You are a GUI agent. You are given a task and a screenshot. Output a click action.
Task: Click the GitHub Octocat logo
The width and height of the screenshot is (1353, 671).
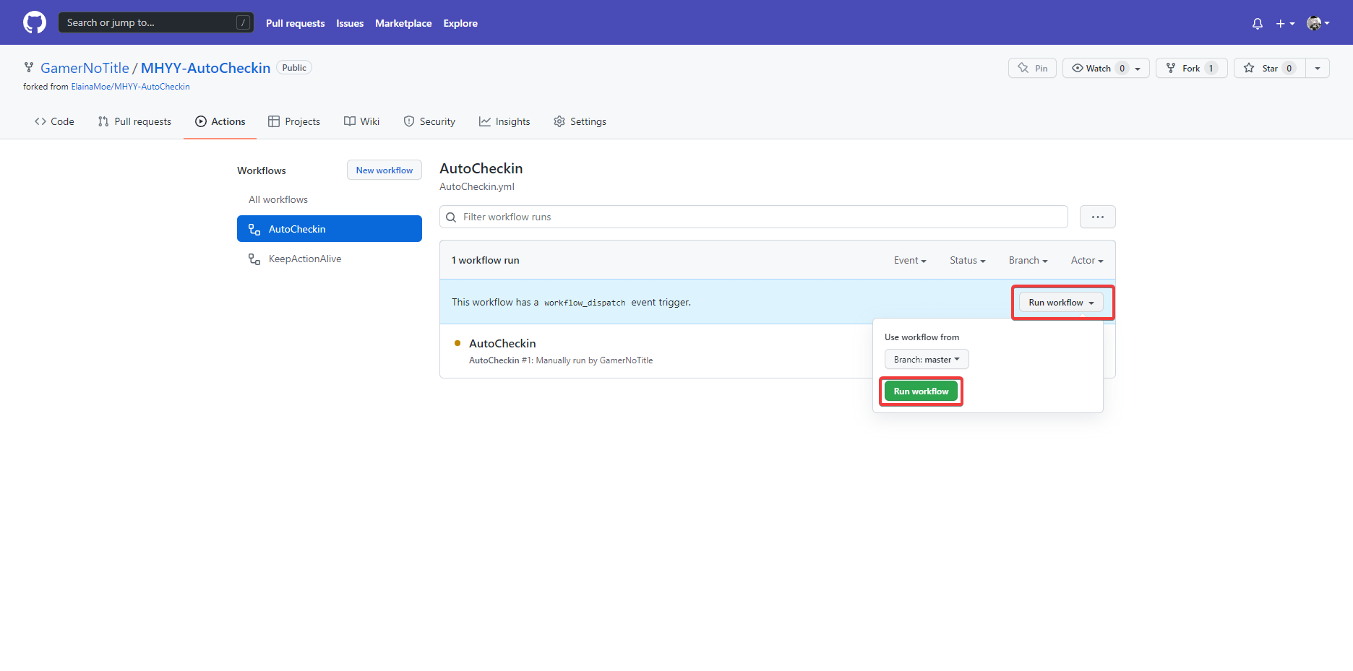pyautogui.click(x=35, y=22)
